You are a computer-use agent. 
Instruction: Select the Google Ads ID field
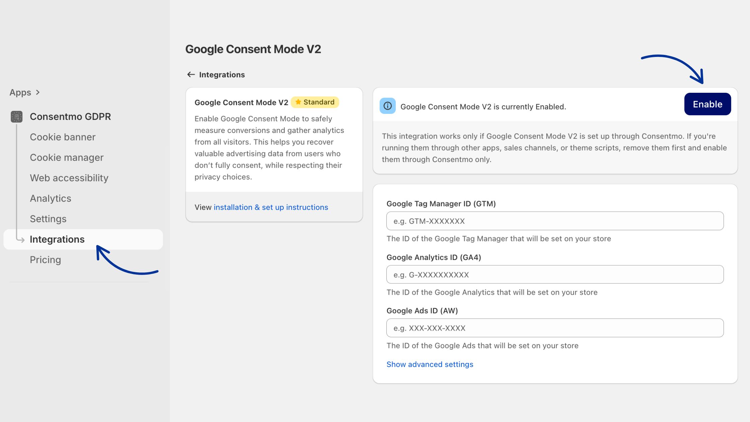pos(555,328)
